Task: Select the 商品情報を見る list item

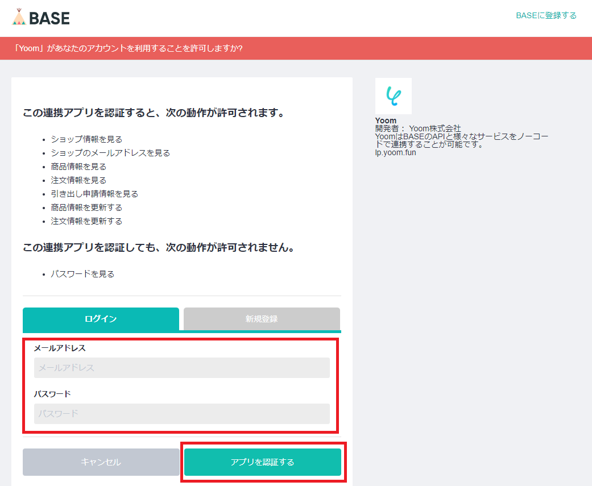Action: [78, 167]
